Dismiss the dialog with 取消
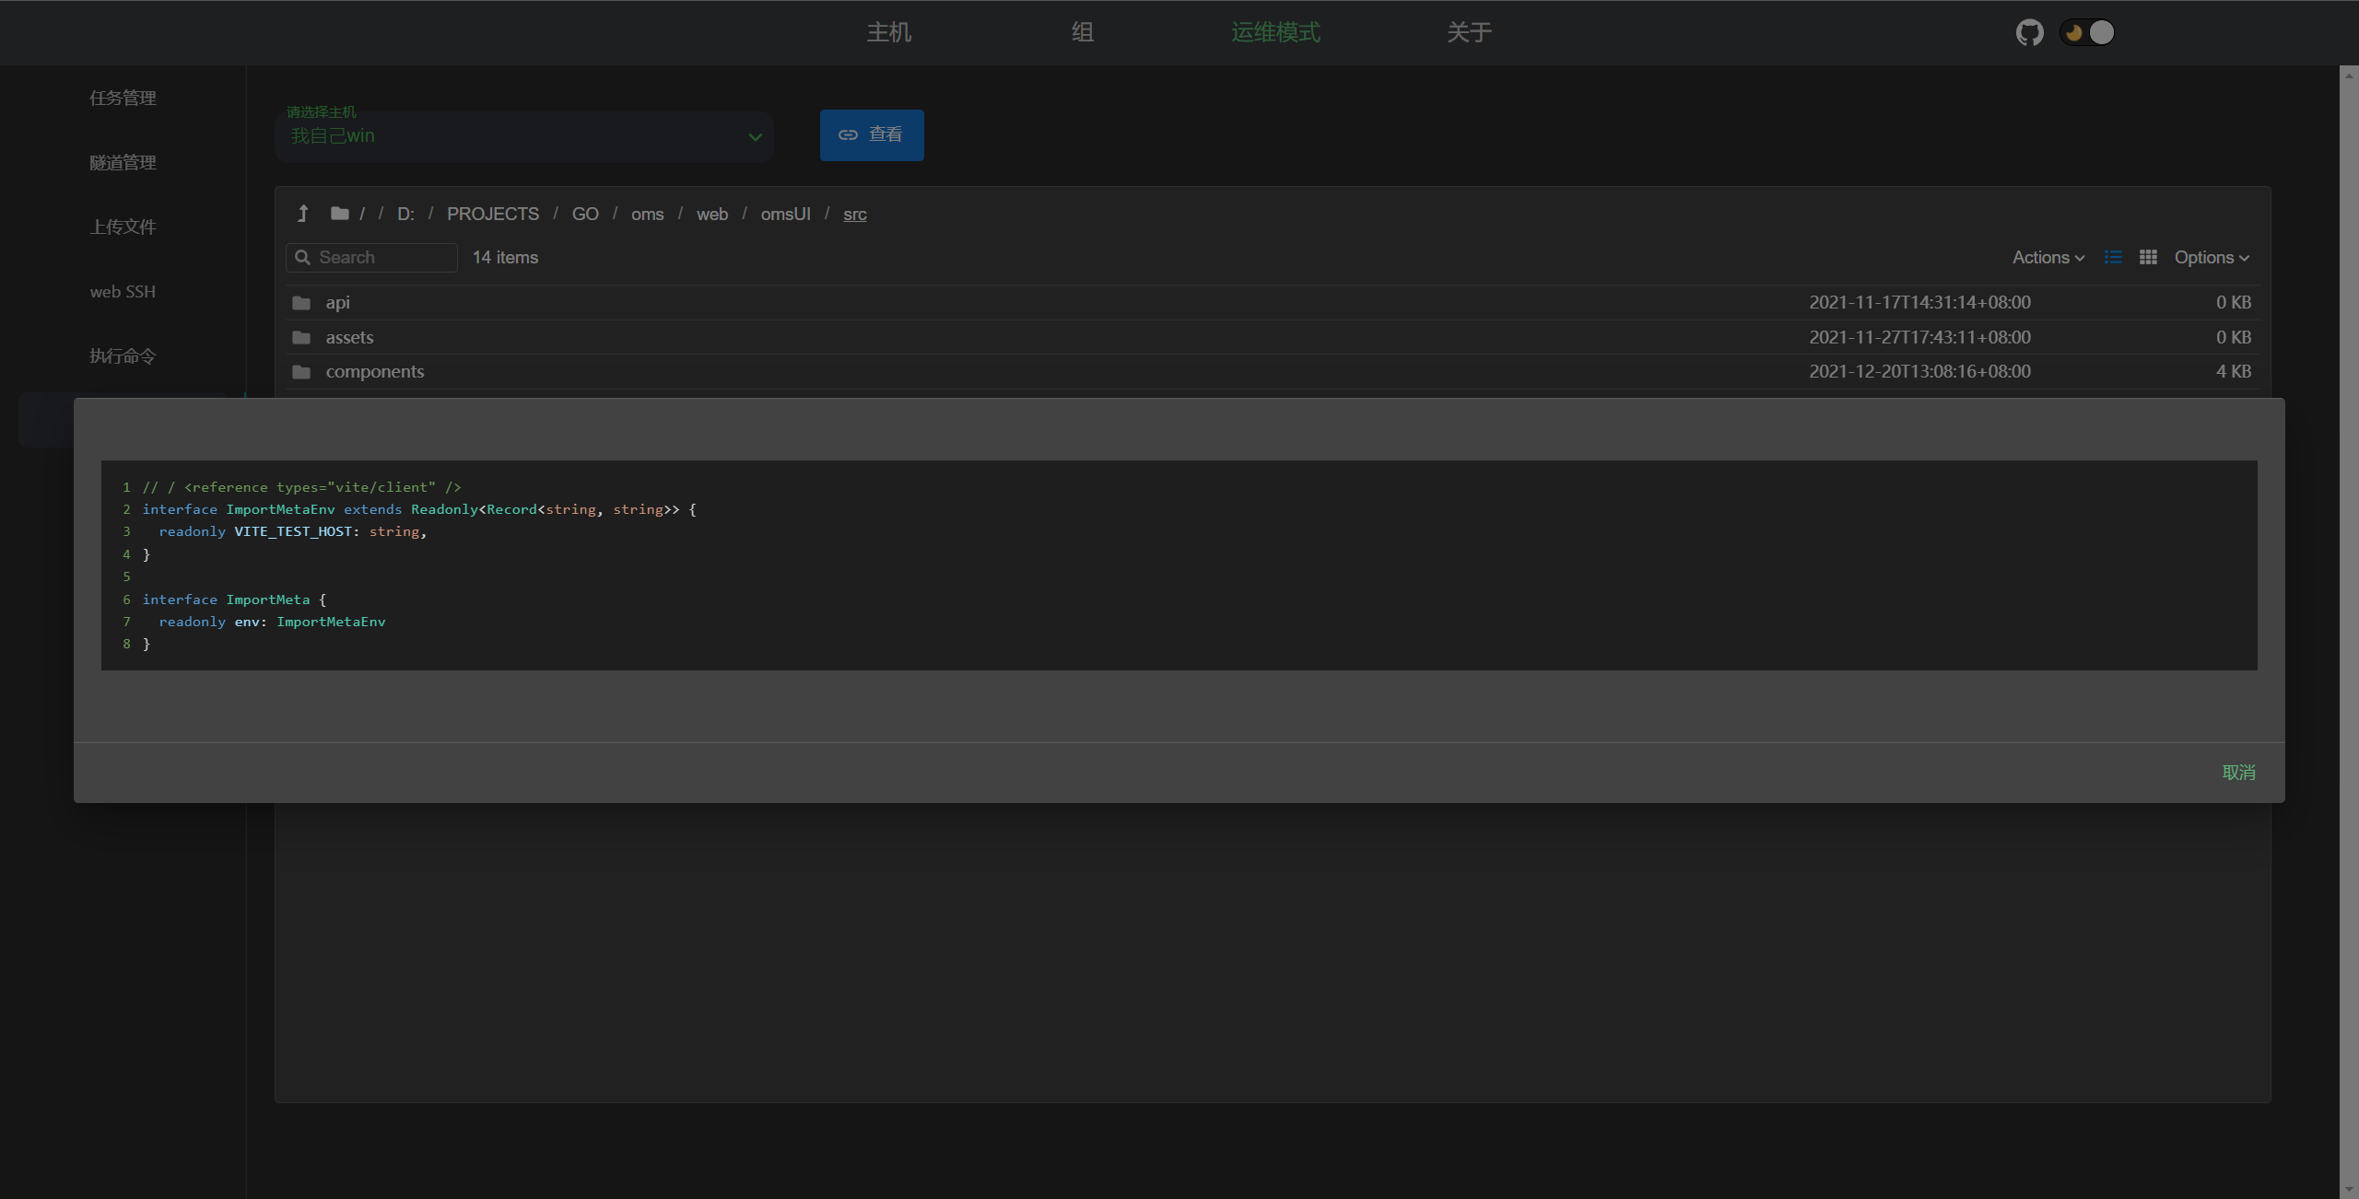This screenshot has width=2359, height=1199. pyautogui.click(x=2238, y=772)
